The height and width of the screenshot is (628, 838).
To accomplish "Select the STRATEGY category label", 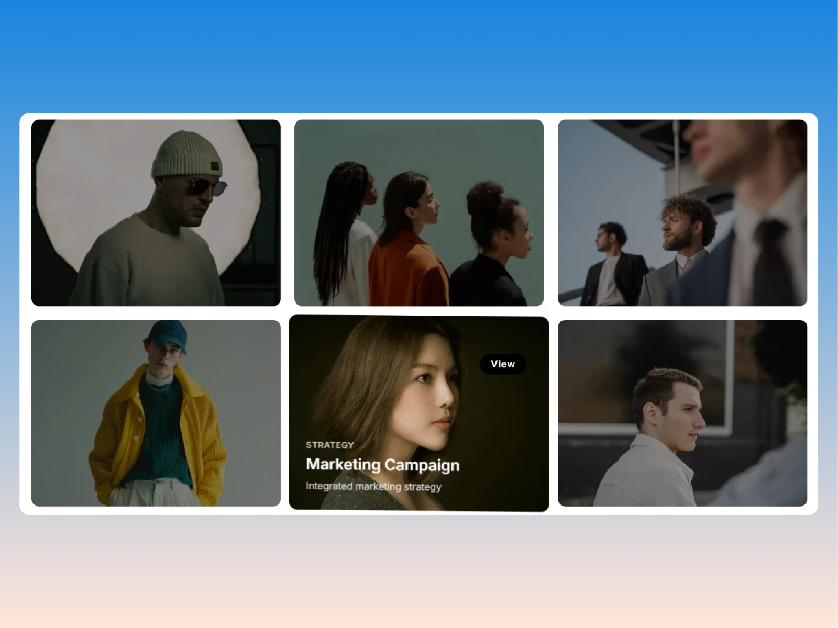I will point(330,445).
